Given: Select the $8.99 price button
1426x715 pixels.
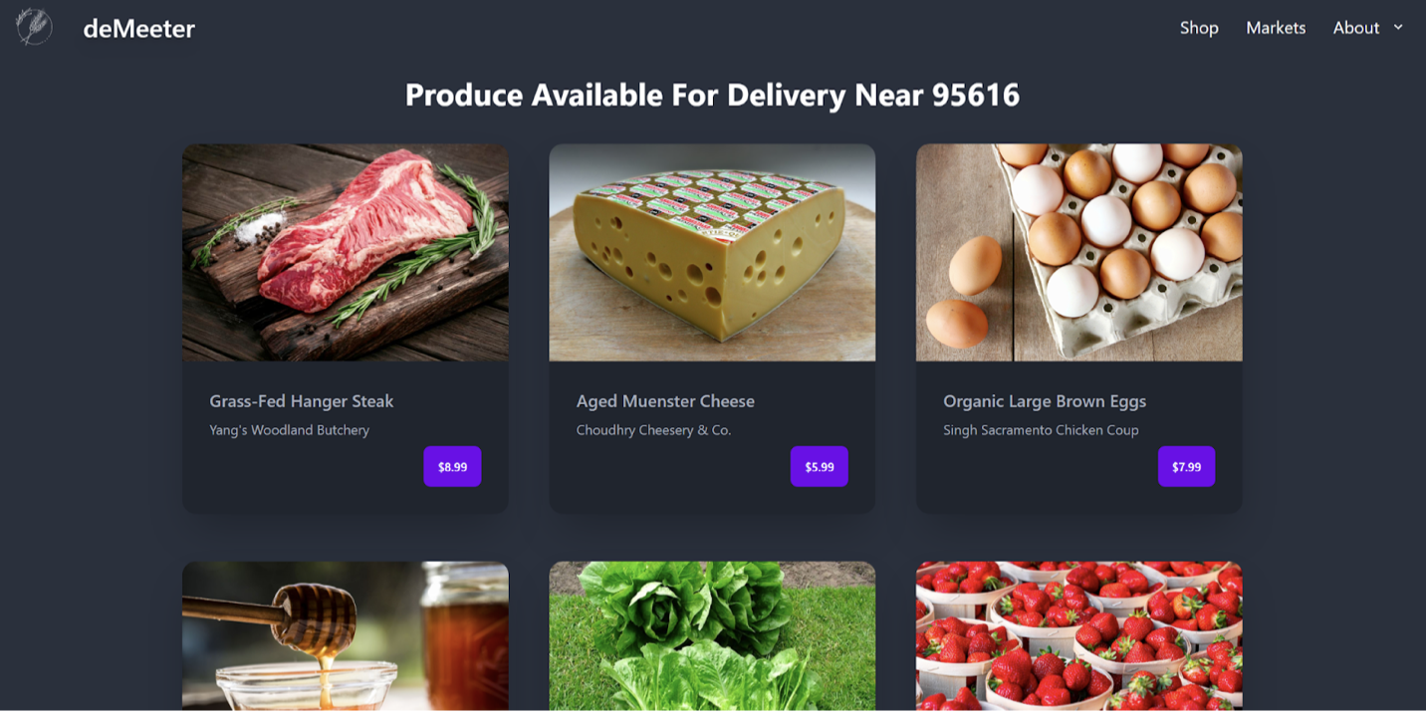Looking at the screenshot, I should [x=452, y=466].
